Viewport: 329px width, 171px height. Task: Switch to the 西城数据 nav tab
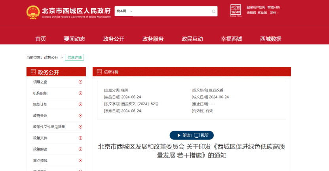pyautogui.click(x=270, y=39)
